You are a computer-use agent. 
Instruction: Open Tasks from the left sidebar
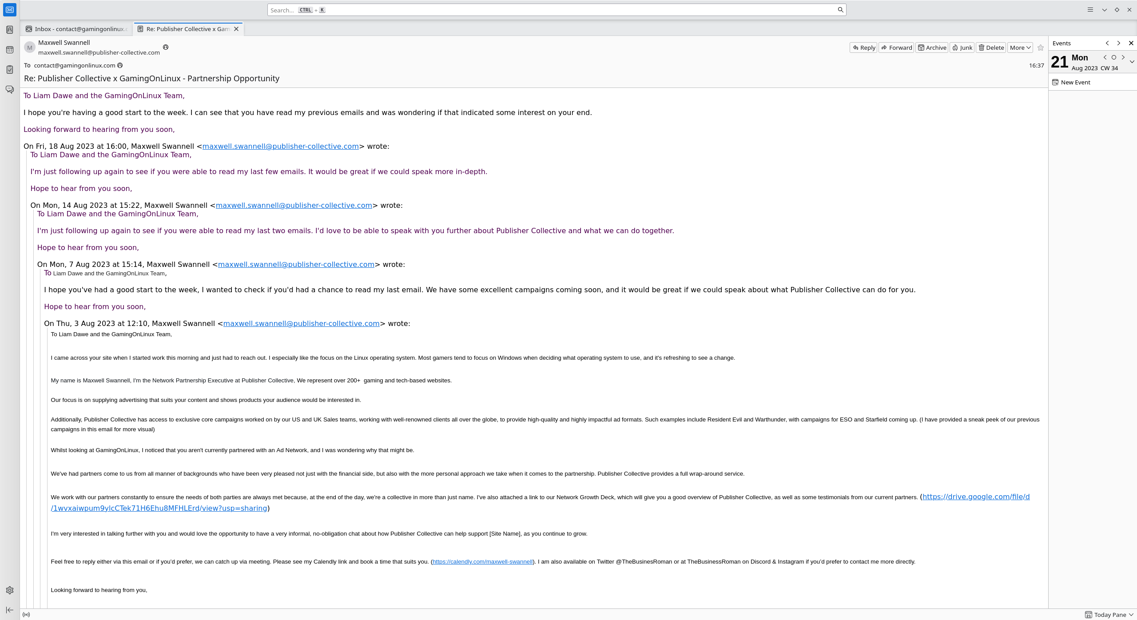point(10,69)
